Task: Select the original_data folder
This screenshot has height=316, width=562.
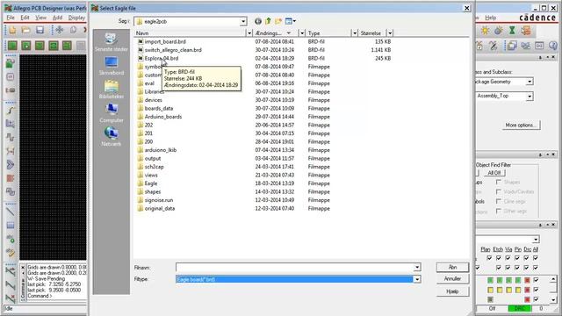Action: click(160, 208)
